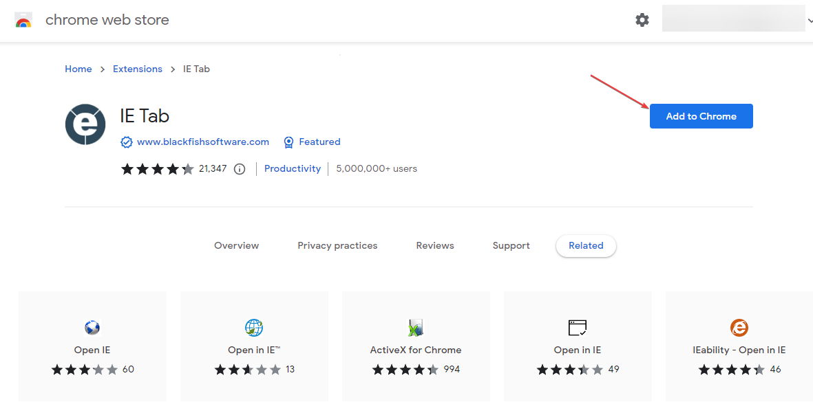The image size is (813, 402).
Task: Click the Add to Chrome button
Action: (x=701, y=116)
